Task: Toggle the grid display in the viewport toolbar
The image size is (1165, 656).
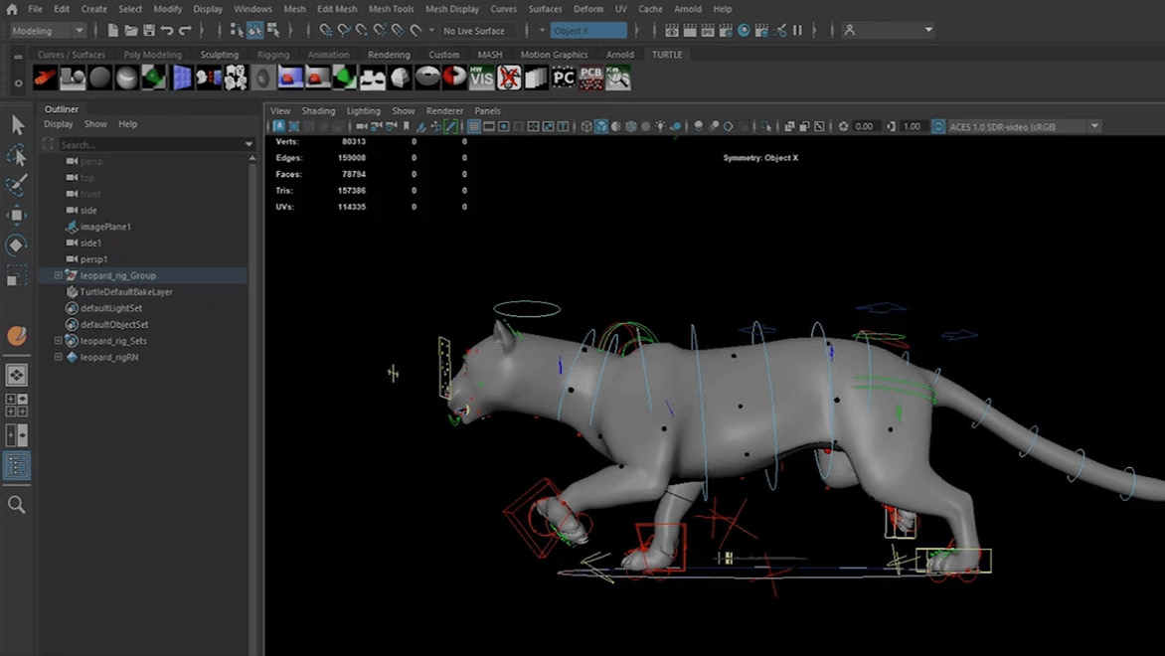Action: click(x=473, y=126)
